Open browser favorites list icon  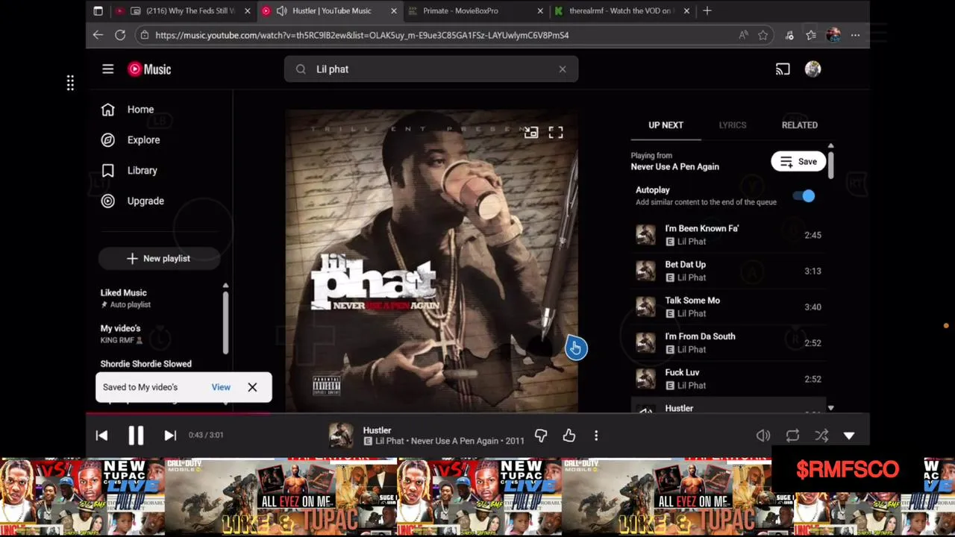[x=811, y=35]
